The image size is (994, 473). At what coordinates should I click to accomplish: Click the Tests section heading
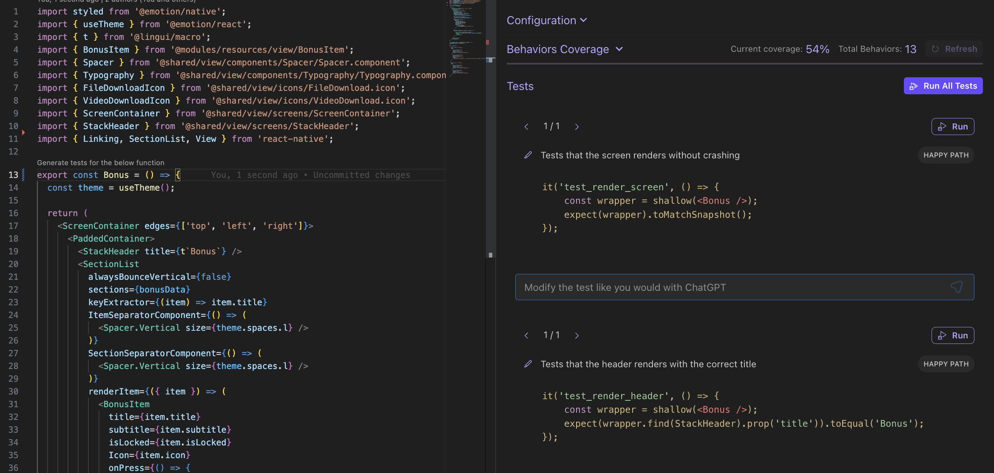pos(520,86)
